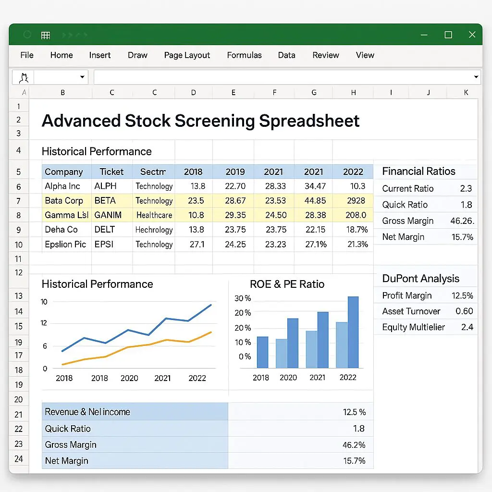The image size is (492, 492).
Task: Click inside the formula bar input
Action: pos(283,77)
